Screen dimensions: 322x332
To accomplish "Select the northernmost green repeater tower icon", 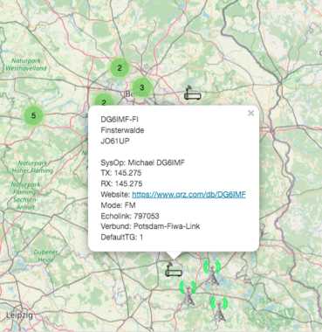I will tap(212, 273).
